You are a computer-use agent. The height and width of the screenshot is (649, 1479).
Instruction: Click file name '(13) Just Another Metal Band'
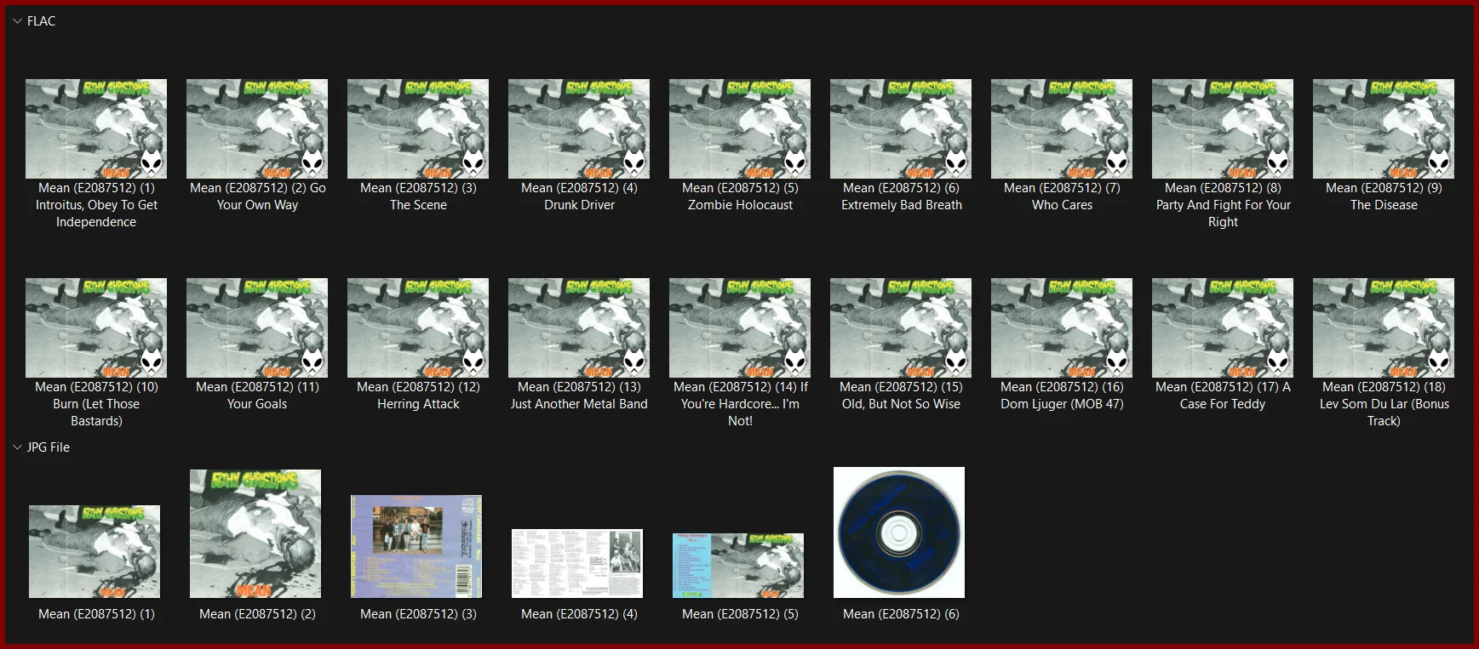[579, 396]
